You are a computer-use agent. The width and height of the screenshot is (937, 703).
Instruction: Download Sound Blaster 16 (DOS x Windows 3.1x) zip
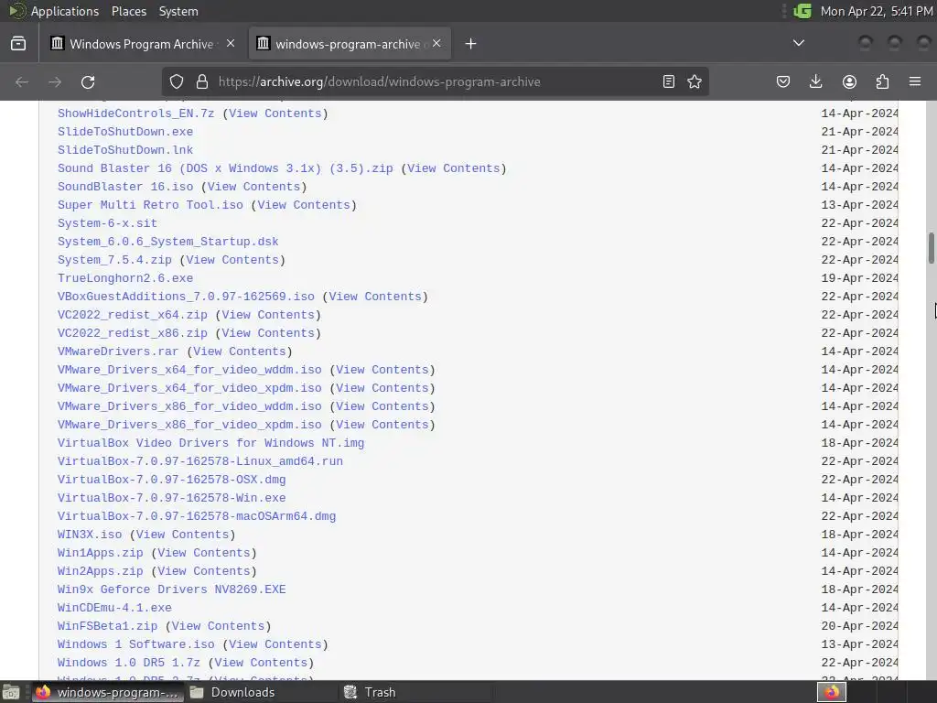click(x=225, y=168)
